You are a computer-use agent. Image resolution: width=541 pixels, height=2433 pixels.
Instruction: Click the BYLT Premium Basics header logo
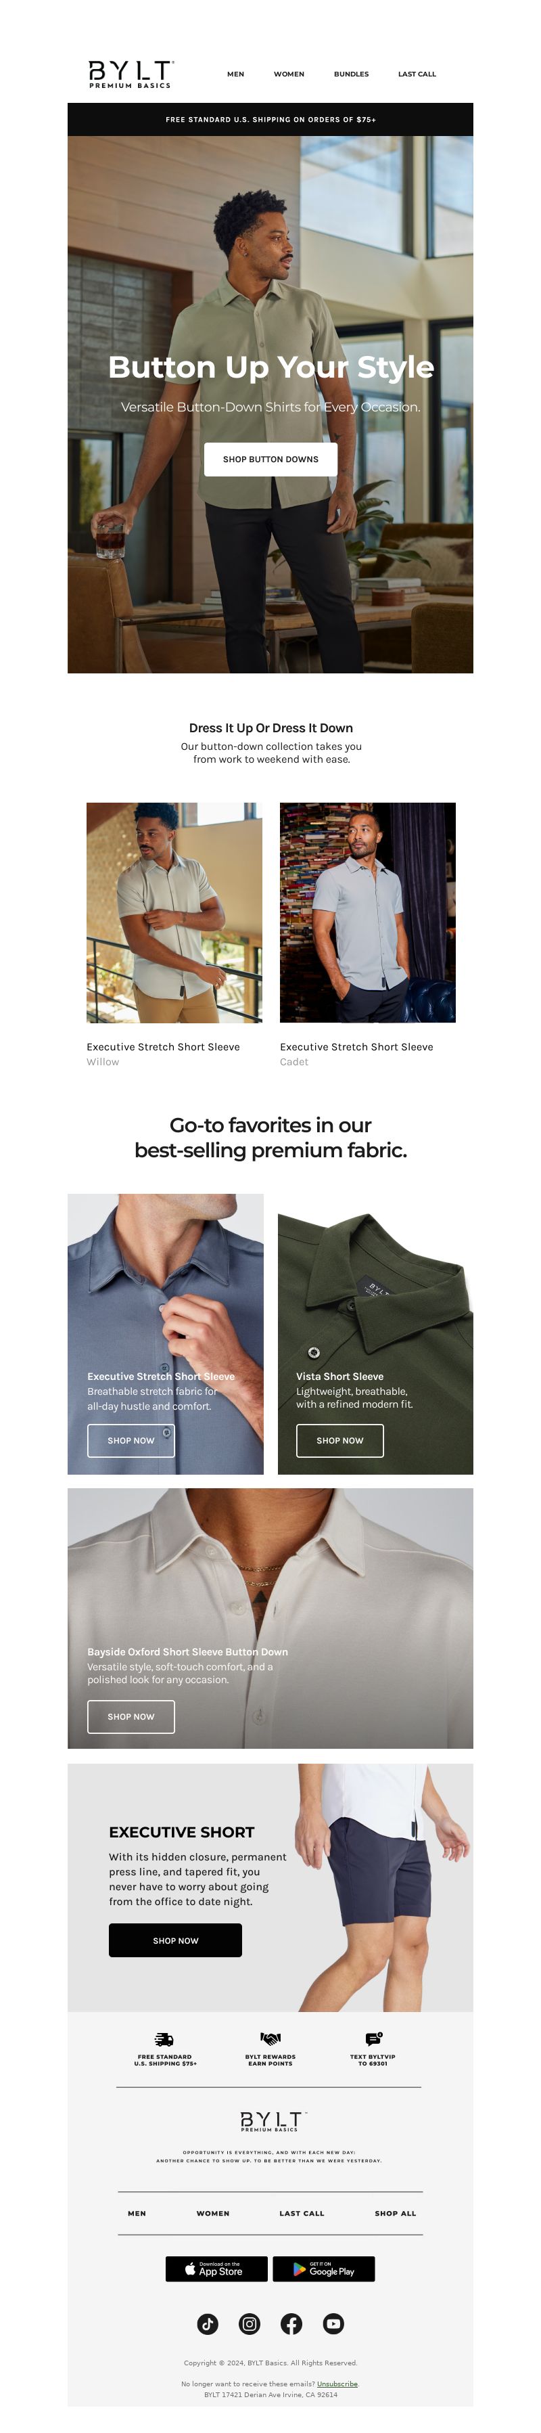pyautogui.click(x=131, y=74)
